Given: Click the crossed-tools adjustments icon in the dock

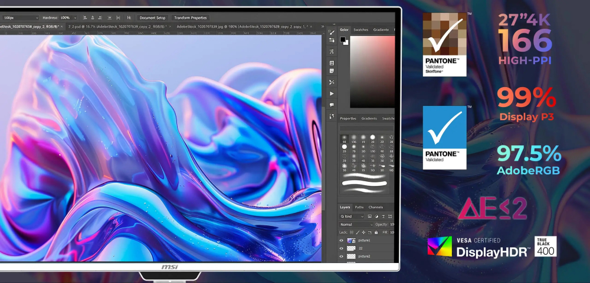Looking at the screenshot, I should [x=332, y=82].
